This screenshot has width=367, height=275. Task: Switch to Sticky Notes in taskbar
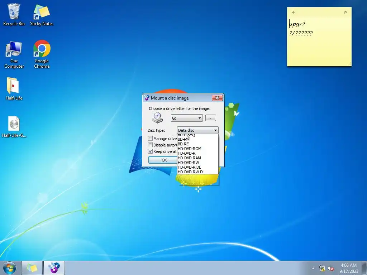click(x=32, y=268)
